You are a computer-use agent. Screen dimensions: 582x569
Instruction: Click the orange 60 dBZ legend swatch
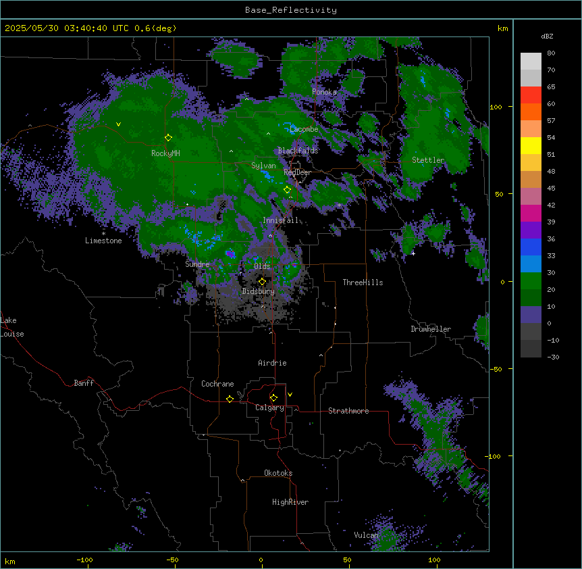[x=531, y=112]
